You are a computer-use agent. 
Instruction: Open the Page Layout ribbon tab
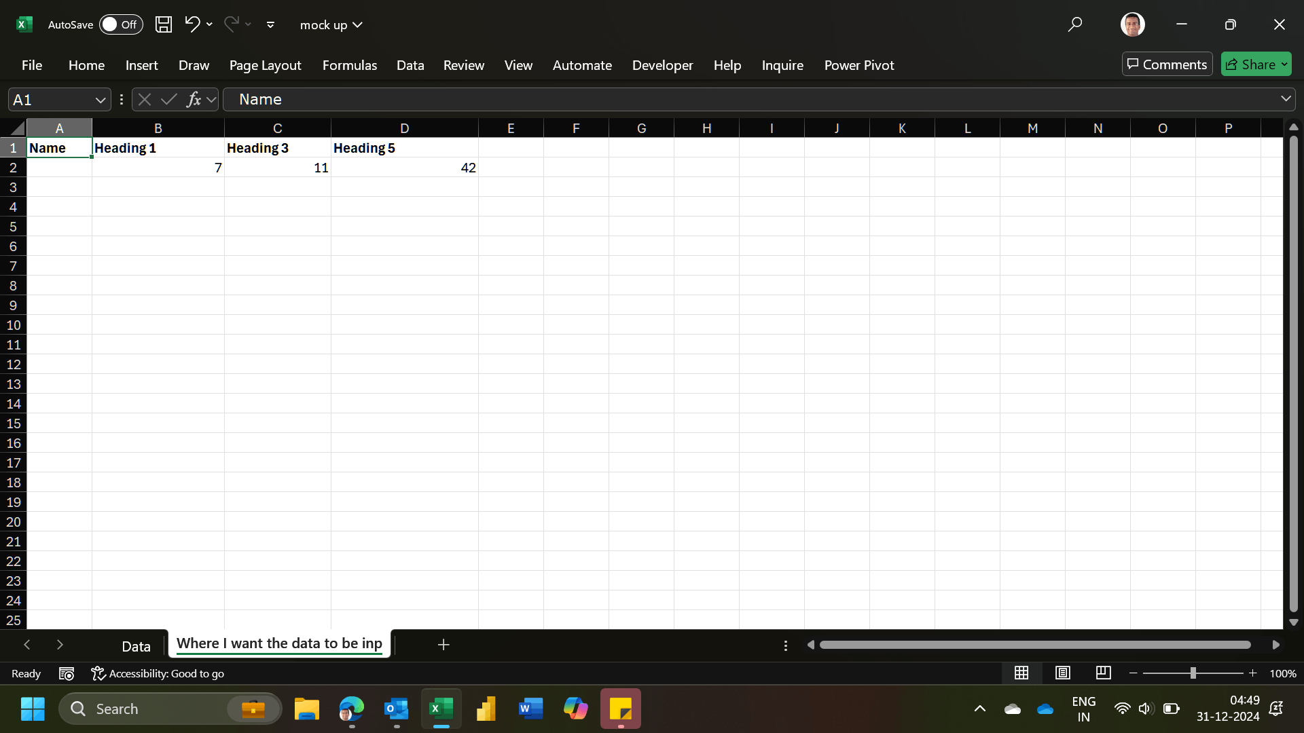[265, 65]
